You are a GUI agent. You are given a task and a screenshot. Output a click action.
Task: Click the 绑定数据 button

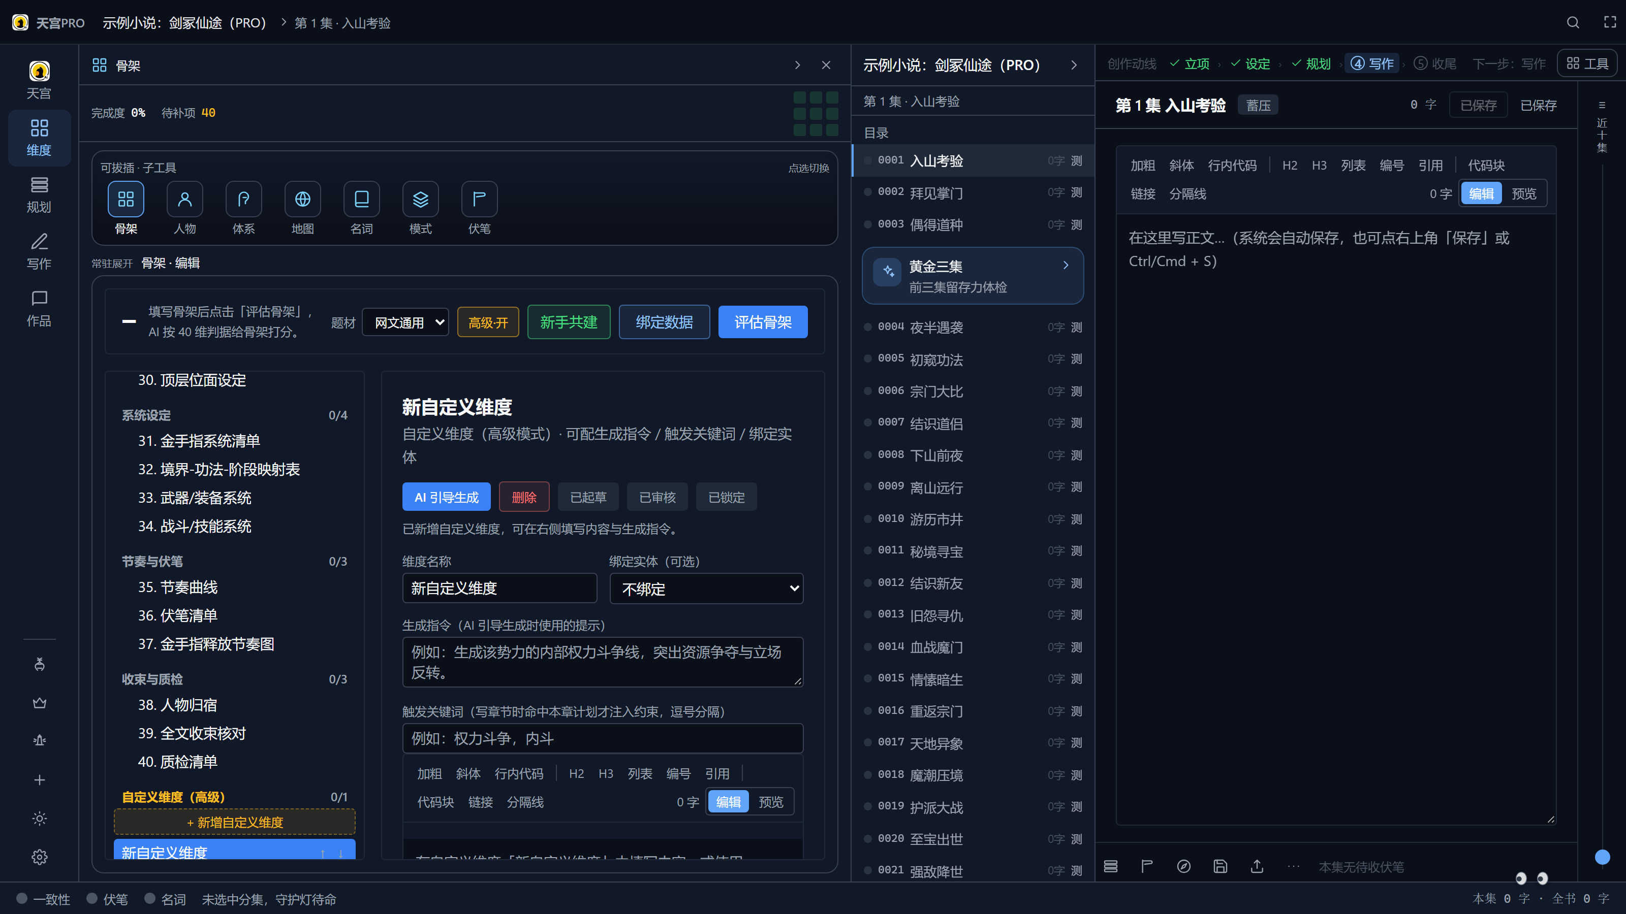tap(664, 322)
